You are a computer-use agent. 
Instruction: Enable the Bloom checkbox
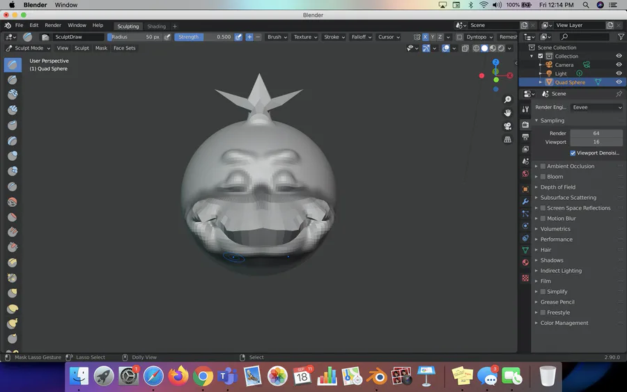click(x=543, y=177)
